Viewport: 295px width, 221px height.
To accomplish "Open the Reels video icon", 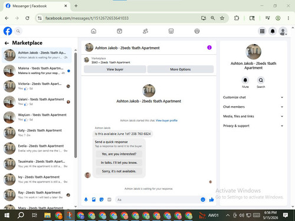I will tap(119, 31).
